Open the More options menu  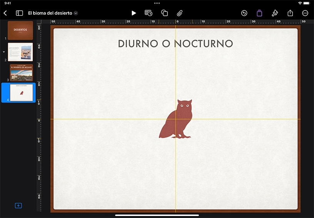click(305, 13)
